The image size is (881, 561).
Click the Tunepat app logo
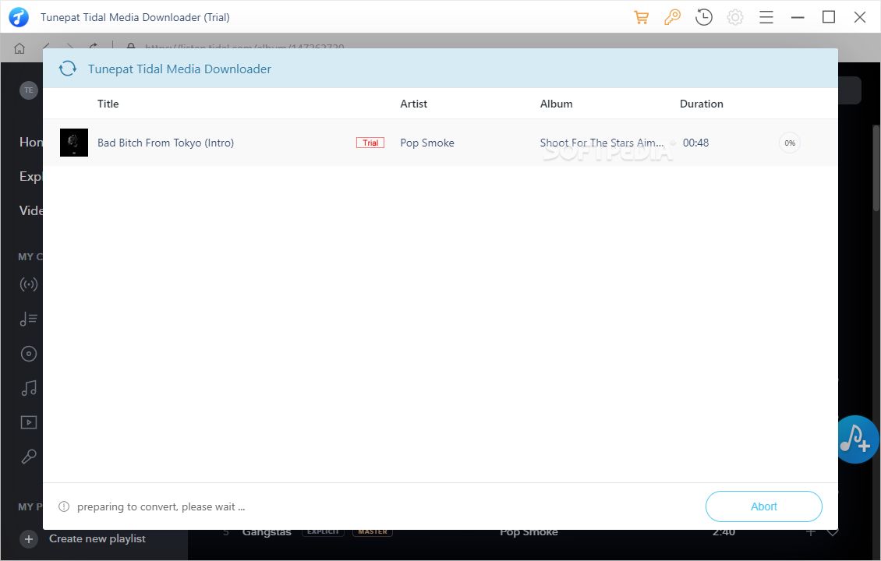pyautogui.click(x=19, y=17)
